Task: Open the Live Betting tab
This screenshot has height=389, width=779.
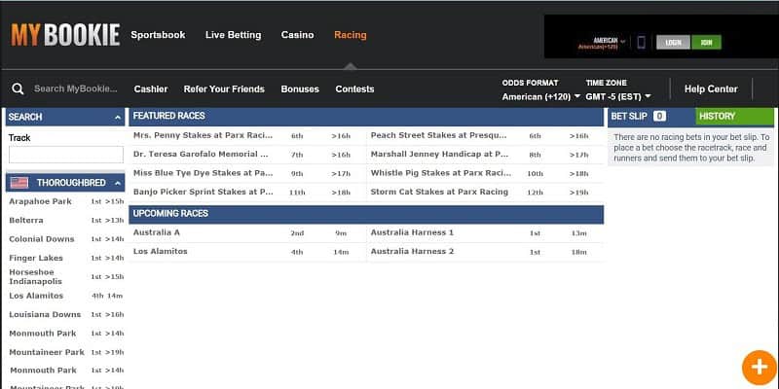Action: tap(233, 35)
